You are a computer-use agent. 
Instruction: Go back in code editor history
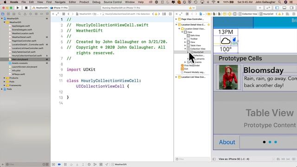[x=69, y=14]
